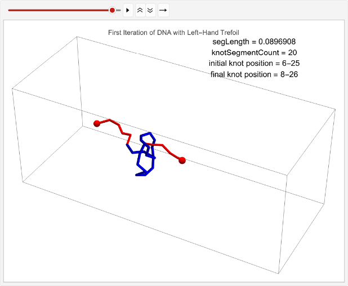348x286 pixels.
Task: Click the red slider thumb
Action: point(112,10)
